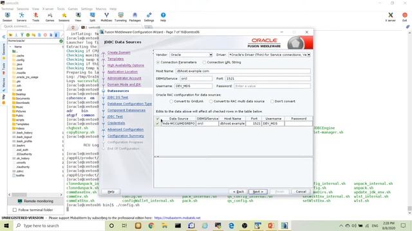Click the Games toolbar icon

[50, 17]
